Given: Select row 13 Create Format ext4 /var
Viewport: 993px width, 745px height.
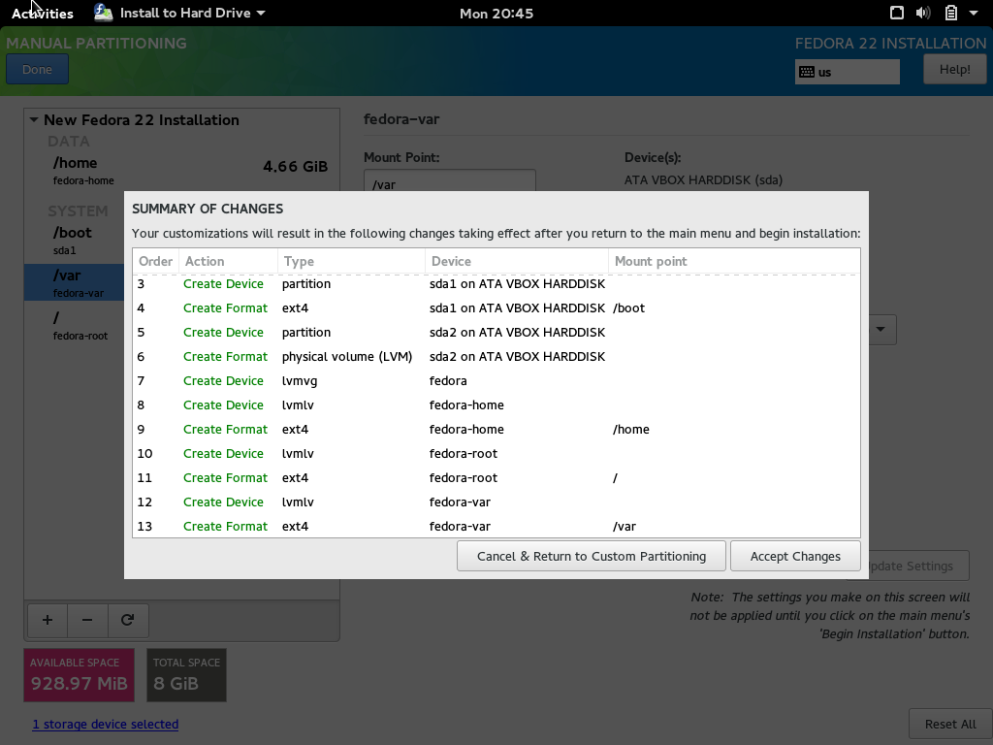Looking at the screenshot, I should pyautogui.click(x=496, y=527).
